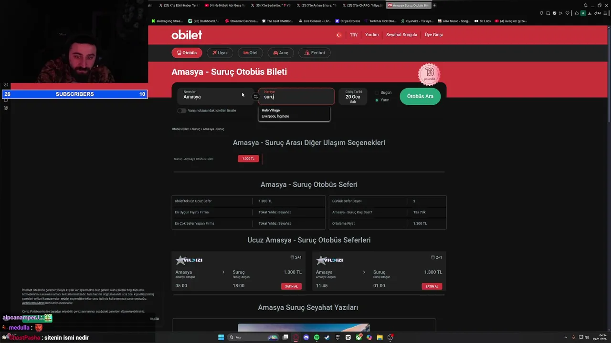Viewport: 611px width, 343px height.
Task: Open File Explorer from the taskbar
Action: tap(379, 337)
